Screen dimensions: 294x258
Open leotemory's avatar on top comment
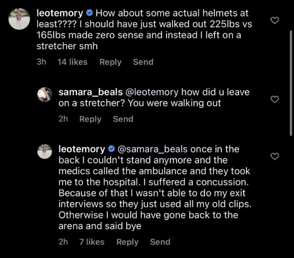point(19,19)
